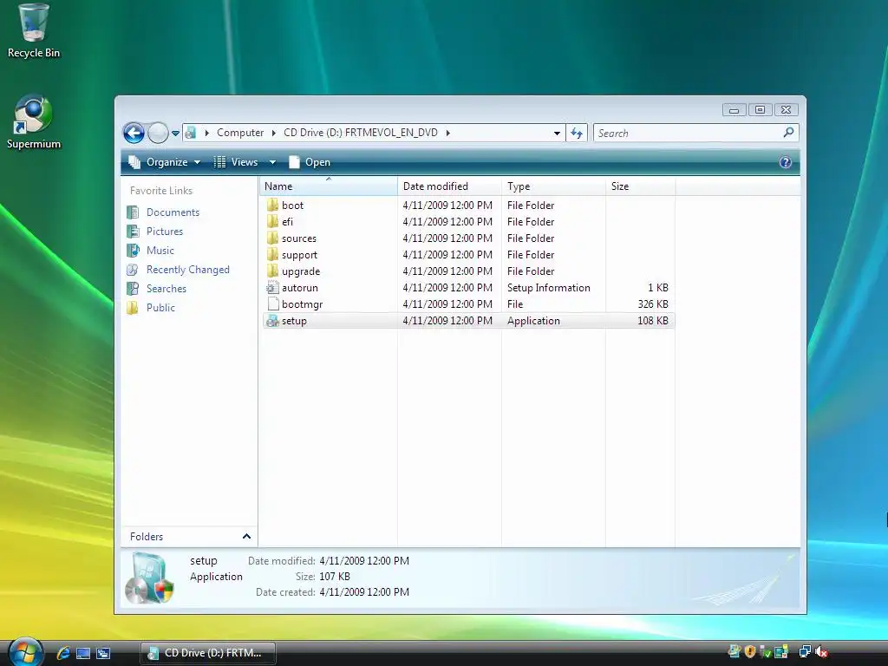Open recent pages dropdown beside Forward button
Viewport: 888px width, 666px height.
click(x=175, y=134)
